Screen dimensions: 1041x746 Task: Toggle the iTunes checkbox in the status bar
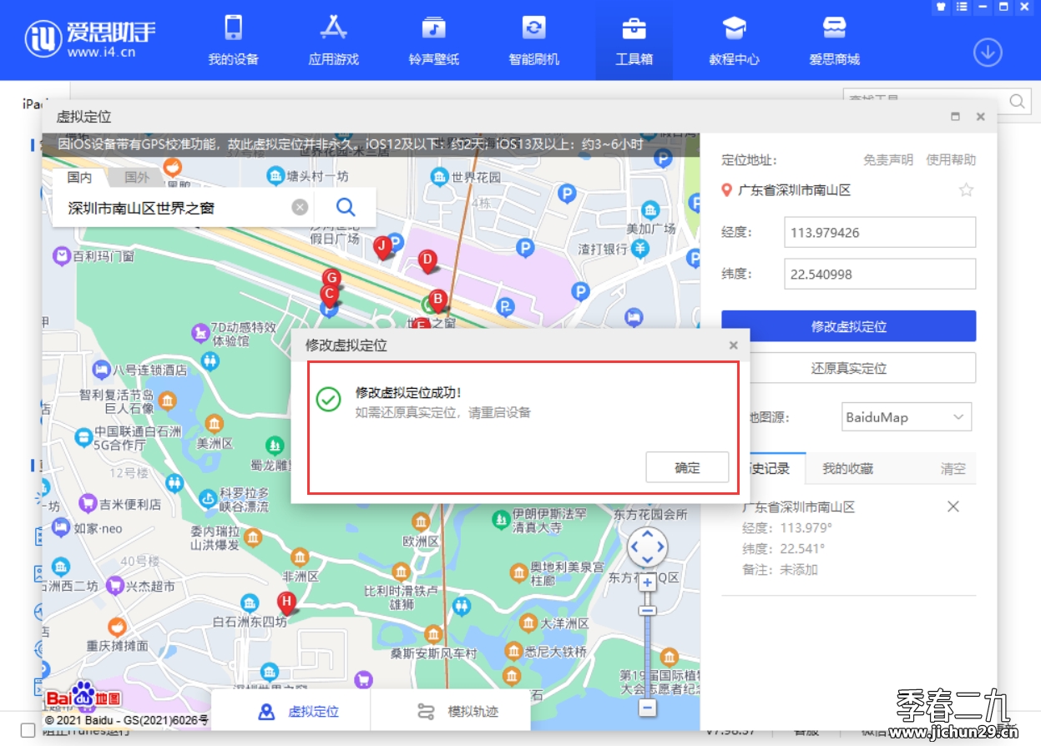click(x=28, y=731)
